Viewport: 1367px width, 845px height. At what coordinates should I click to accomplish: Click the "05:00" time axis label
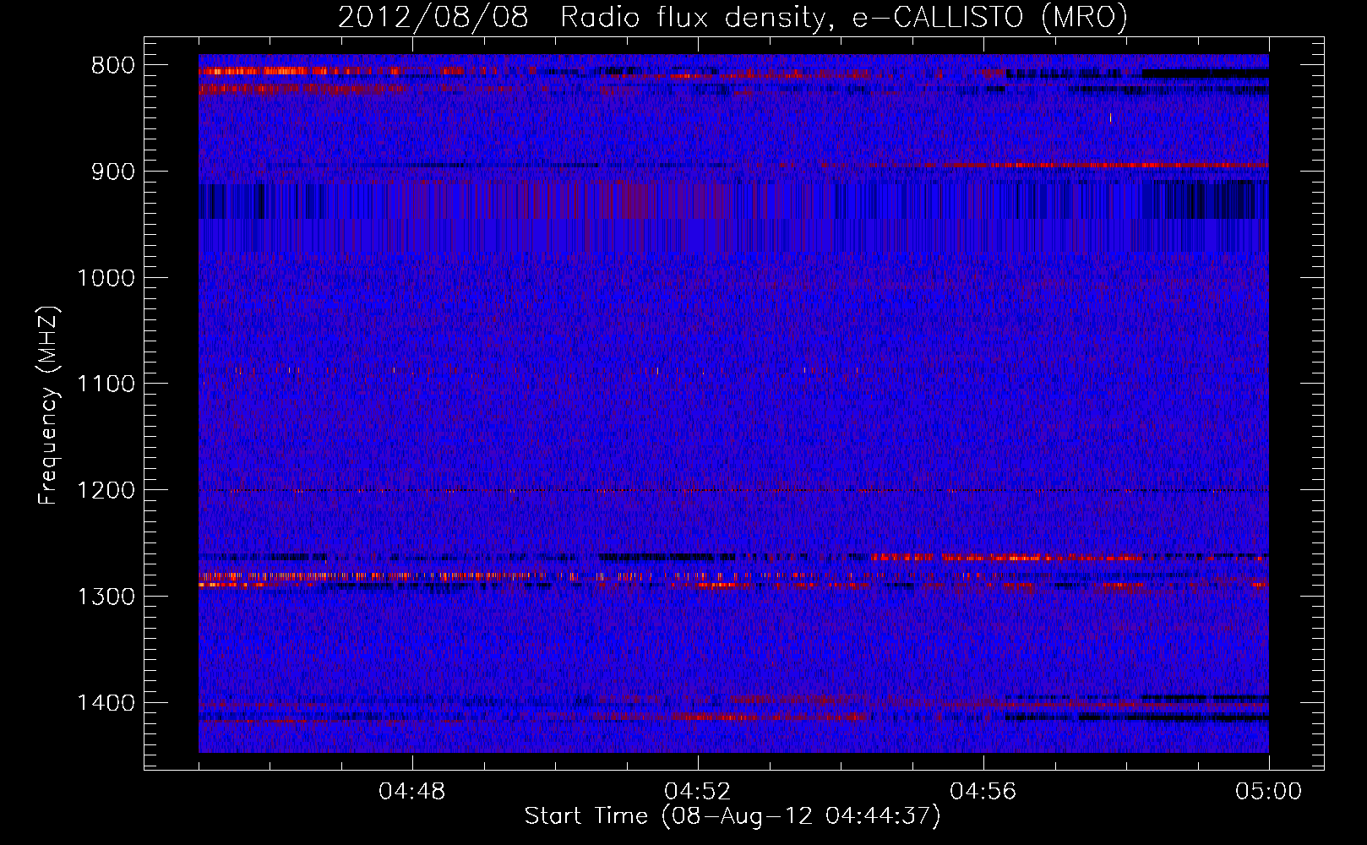(1269, 792)
